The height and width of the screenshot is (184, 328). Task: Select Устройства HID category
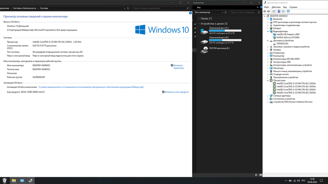(x=292, y=102)
